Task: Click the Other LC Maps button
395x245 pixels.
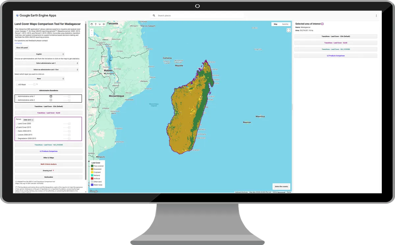Action: click(x=49, y=158)
